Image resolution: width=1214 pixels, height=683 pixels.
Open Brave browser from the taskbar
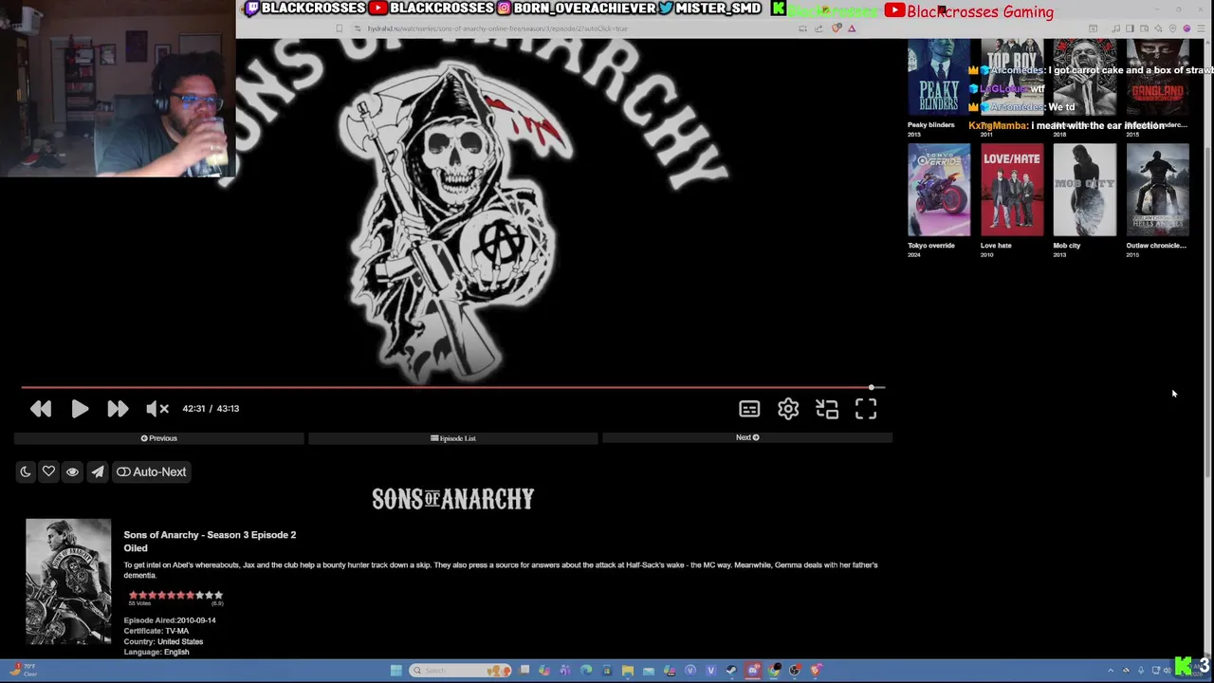(816, 671)
